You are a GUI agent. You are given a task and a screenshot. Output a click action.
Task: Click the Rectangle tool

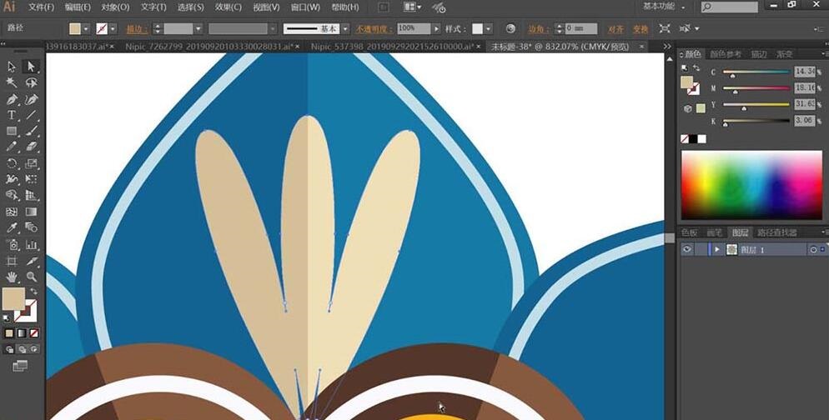point(12,131)
